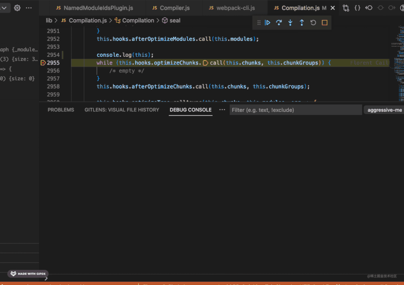This screenshot has height=285, width=404.
Task: Toggle breakpoint on line 2955
Action: [43, 63]
